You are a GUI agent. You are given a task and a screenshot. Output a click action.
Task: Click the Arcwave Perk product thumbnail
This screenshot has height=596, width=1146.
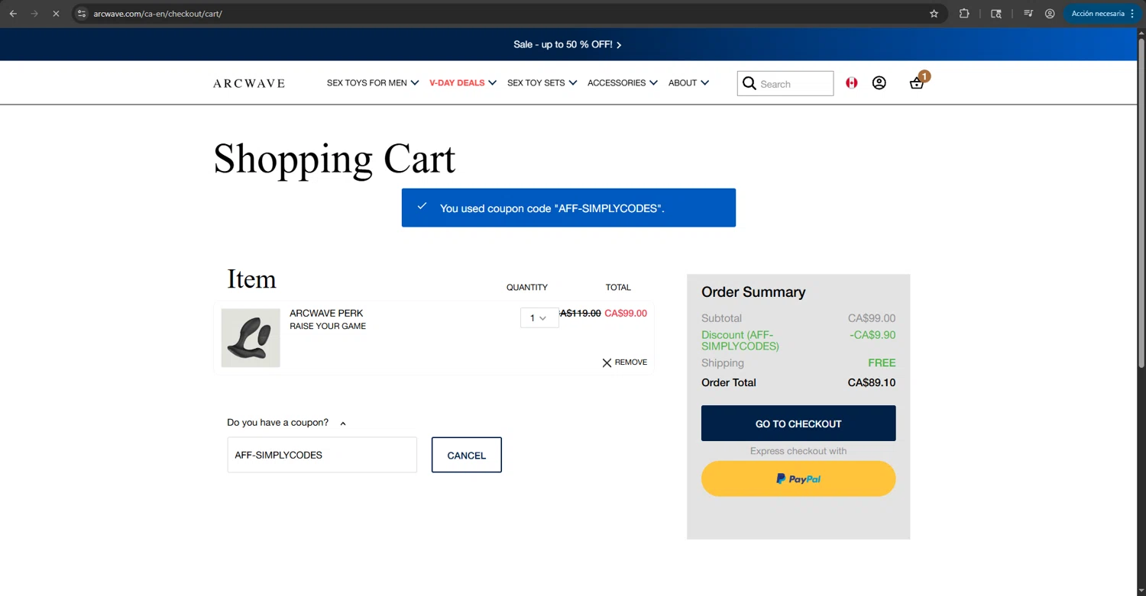point(251,338)
